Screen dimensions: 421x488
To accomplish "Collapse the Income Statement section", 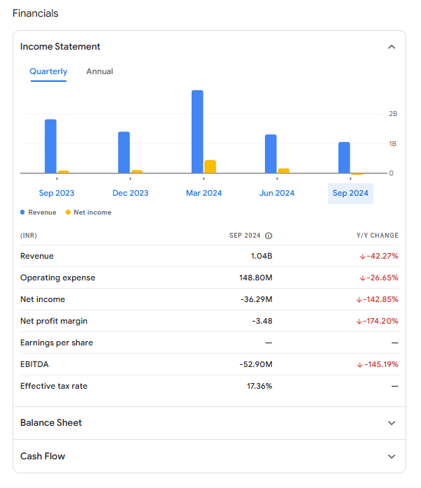I will (392, 47).
